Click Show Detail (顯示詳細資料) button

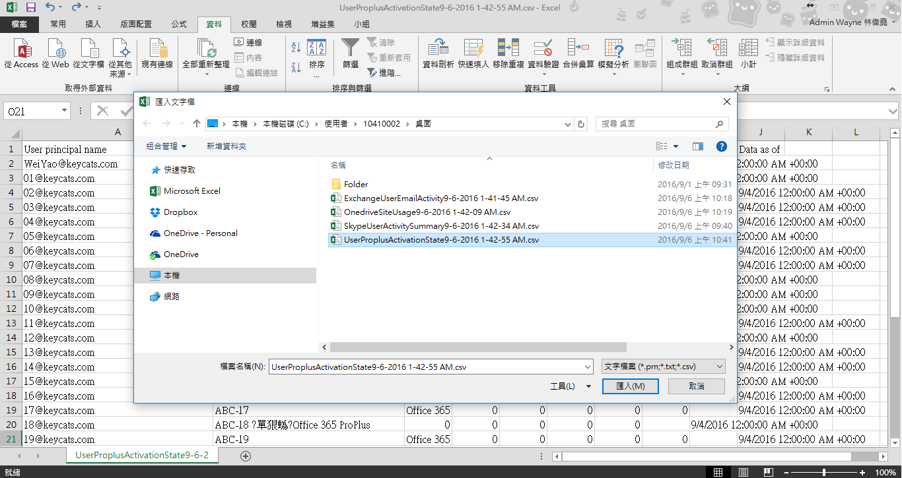pyautogui.click(x=795, y=42)
